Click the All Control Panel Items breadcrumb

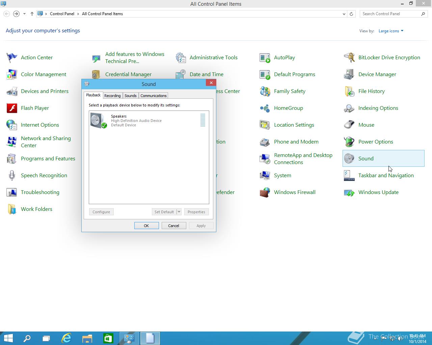(x=102, y=14)
